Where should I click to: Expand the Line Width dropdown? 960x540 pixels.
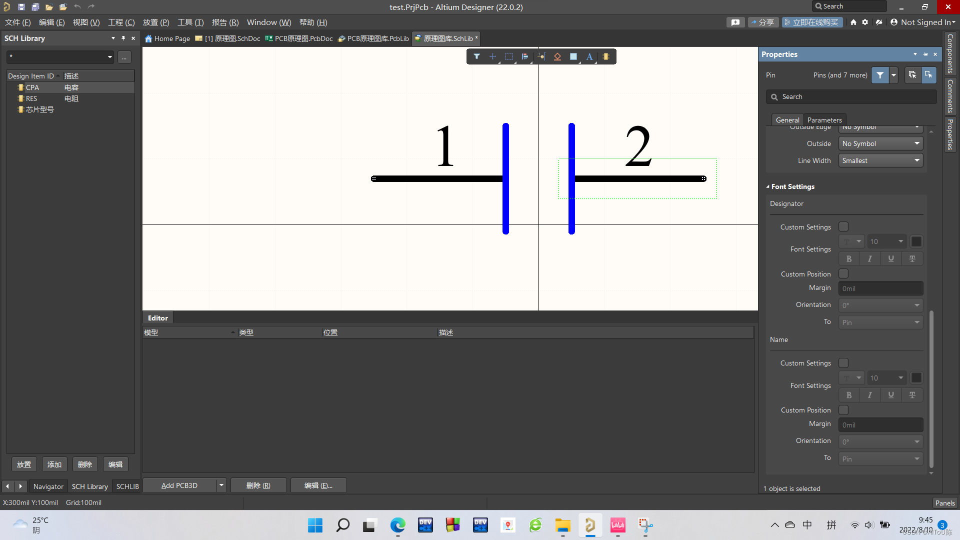880,160
